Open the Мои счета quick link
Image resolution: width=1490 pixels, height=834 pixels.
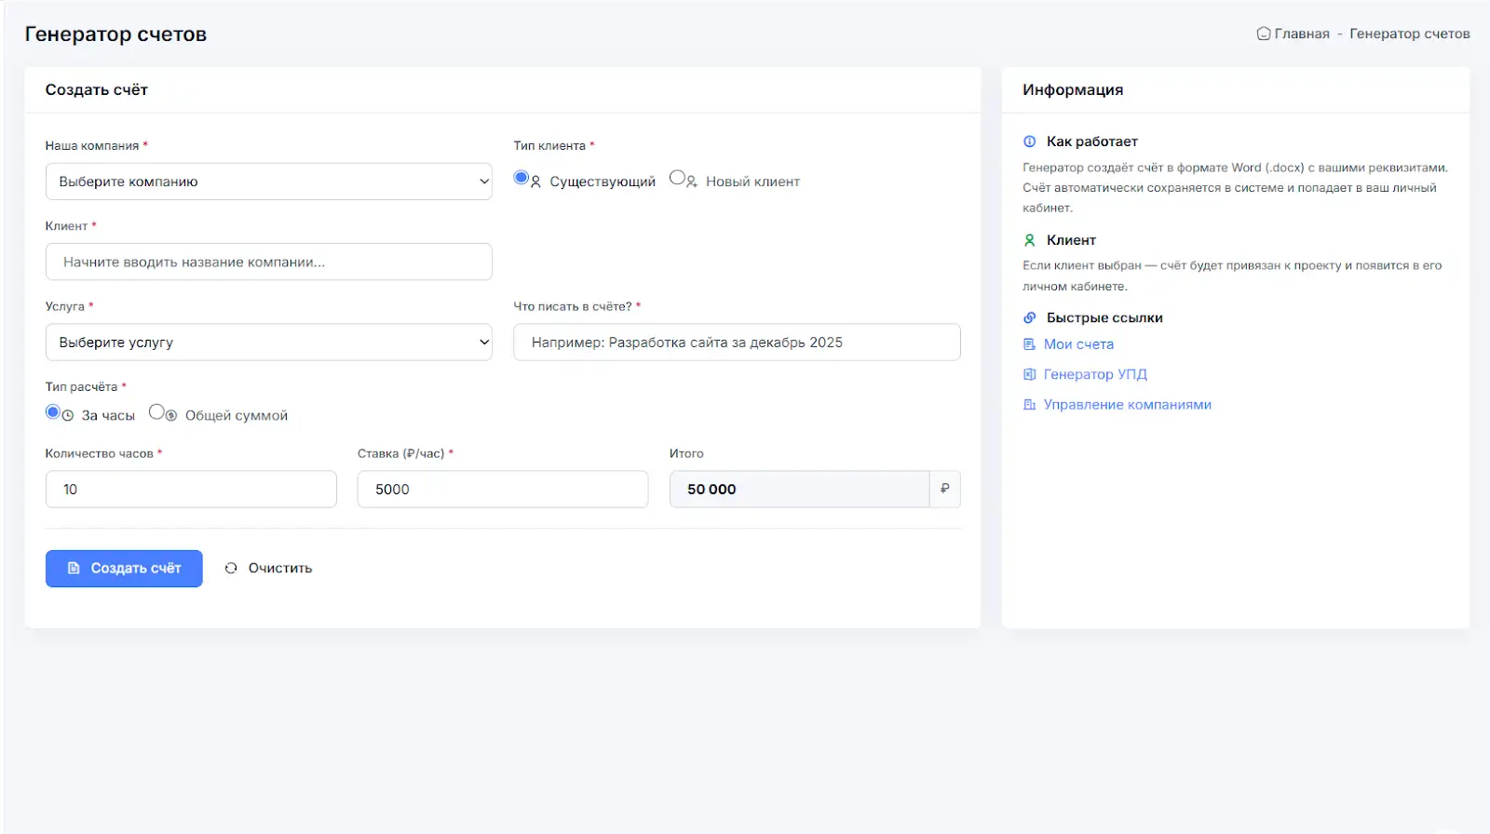(1077, 344)
